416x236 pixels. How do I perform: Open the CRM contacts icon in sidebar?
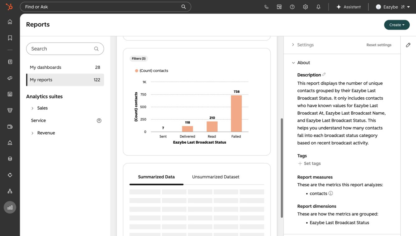10,62
